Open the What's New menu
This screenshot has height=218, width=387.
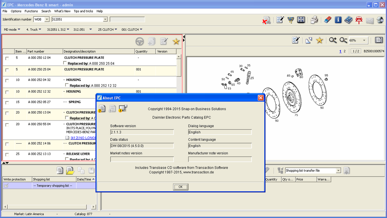click(62, 11)
